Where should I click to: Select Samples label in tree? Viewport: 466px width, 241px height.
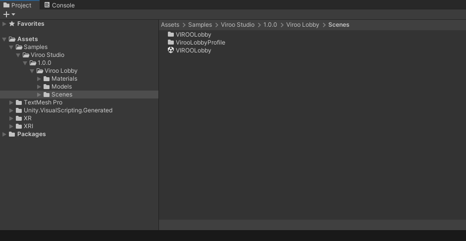[36, 47]
